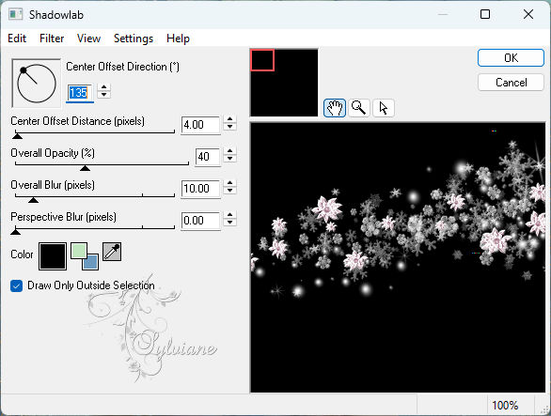Screen dimensions: 551x416
Task: Decrease Overall Blur using down arrow
Action: 229,191
